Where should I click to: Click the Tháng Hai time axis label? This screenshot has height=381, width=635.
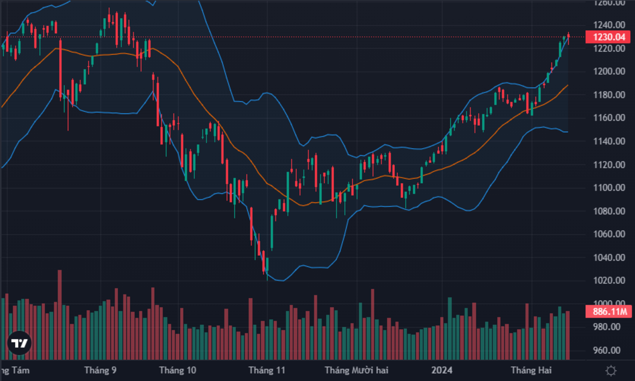(531, 370)
